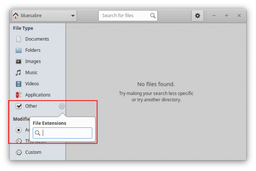Image resolution: width=256 pixels, height=171 pixels.
Task: Close the file search window
Action: coord(239,16)
